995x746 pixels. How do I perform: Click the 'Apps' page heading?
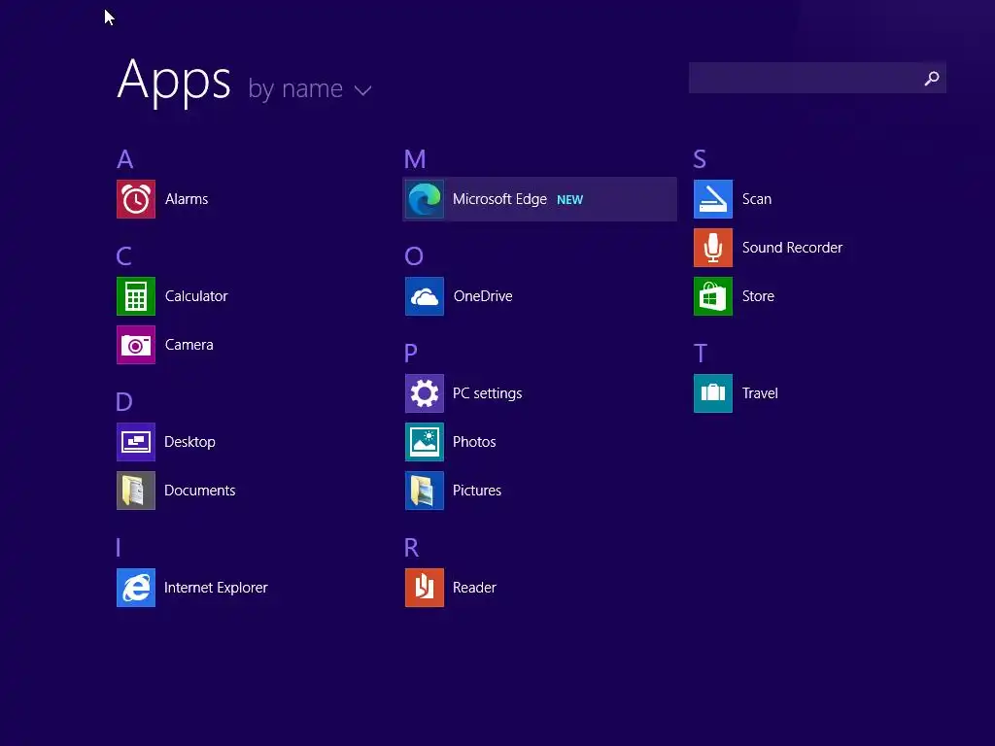175,82
